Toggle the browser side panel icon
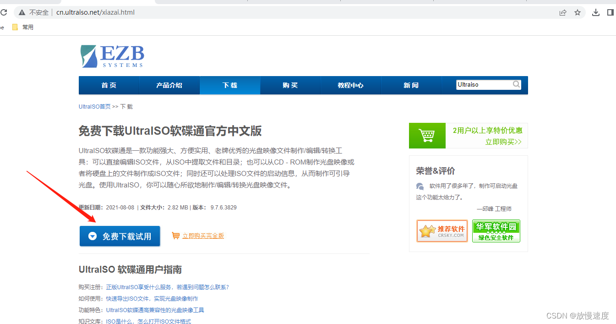616x324 pixels. tap(610, 12)
